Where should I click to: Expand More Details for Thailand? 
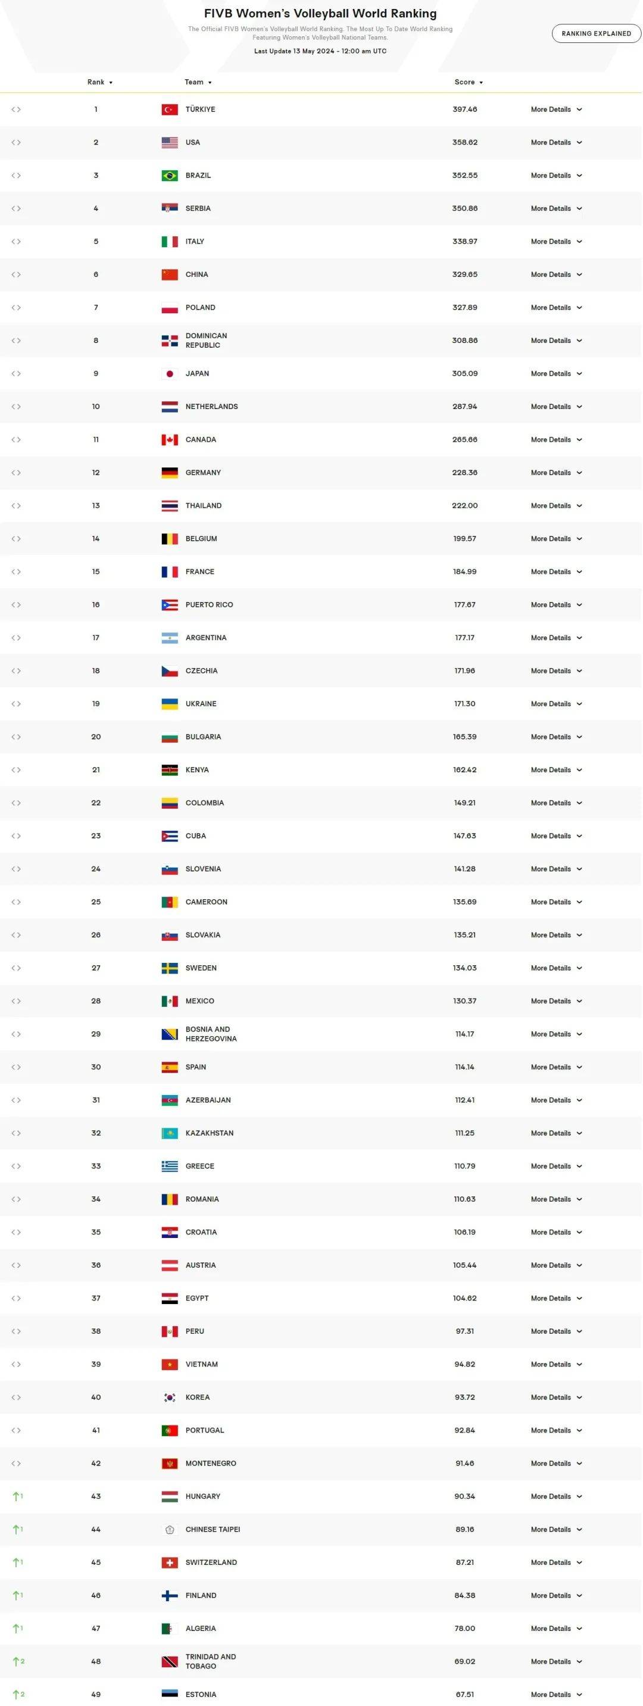pyautogui.click(x=555, y=506)
